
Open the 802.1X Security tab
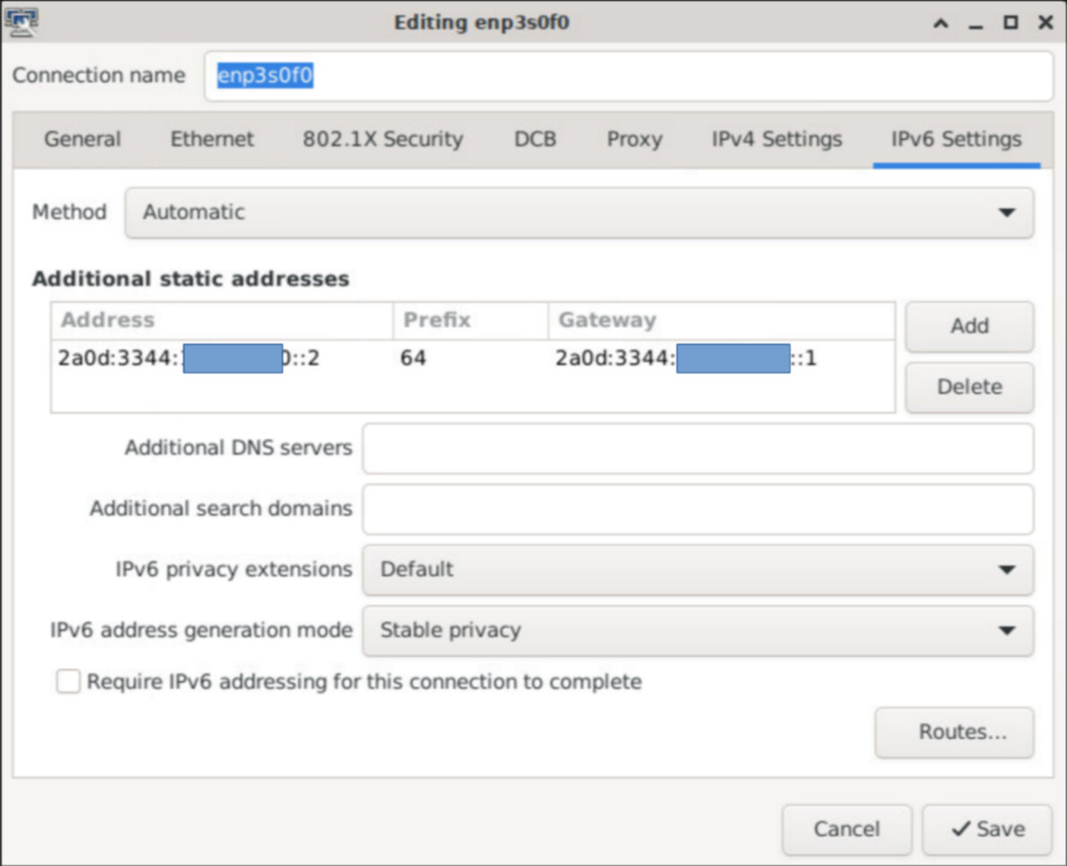pos(382,140)
